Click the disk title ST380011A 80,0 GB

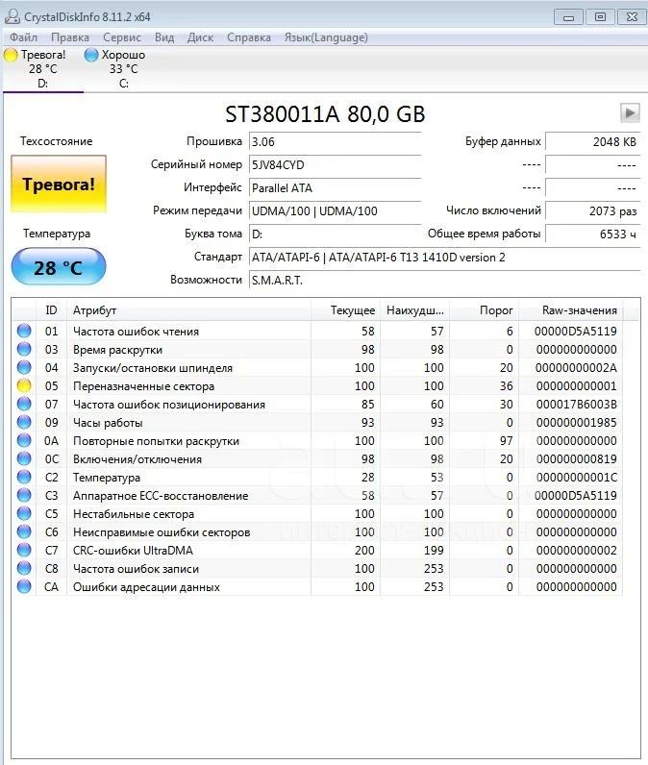click(x=325, y=113)
